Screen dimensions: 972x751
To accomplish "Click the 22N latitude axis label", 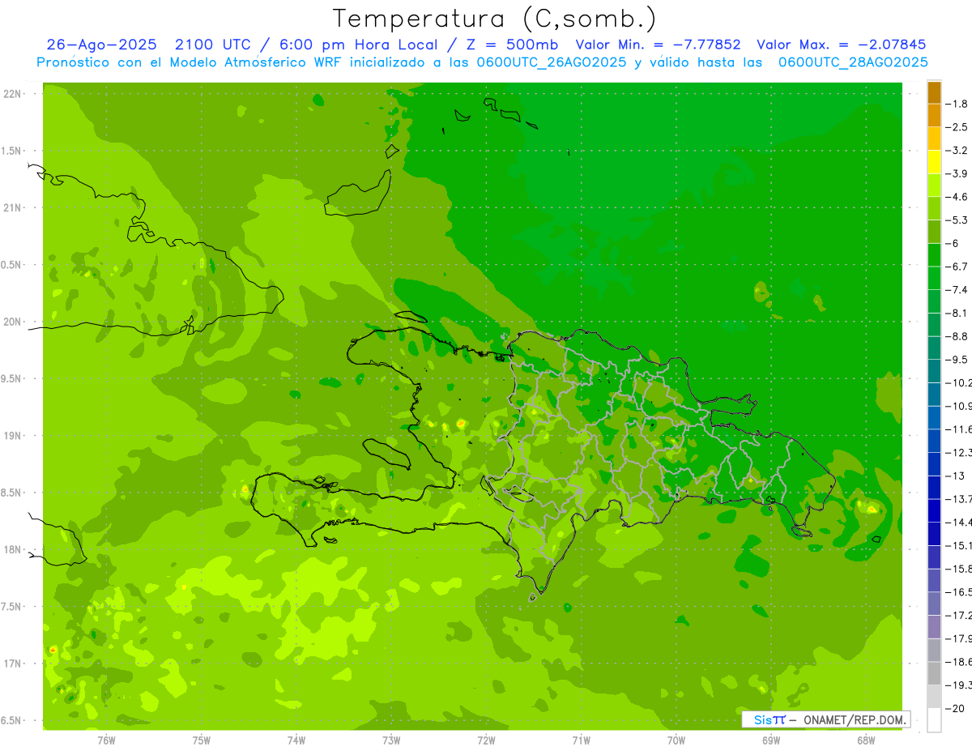I will pos(12,93).
